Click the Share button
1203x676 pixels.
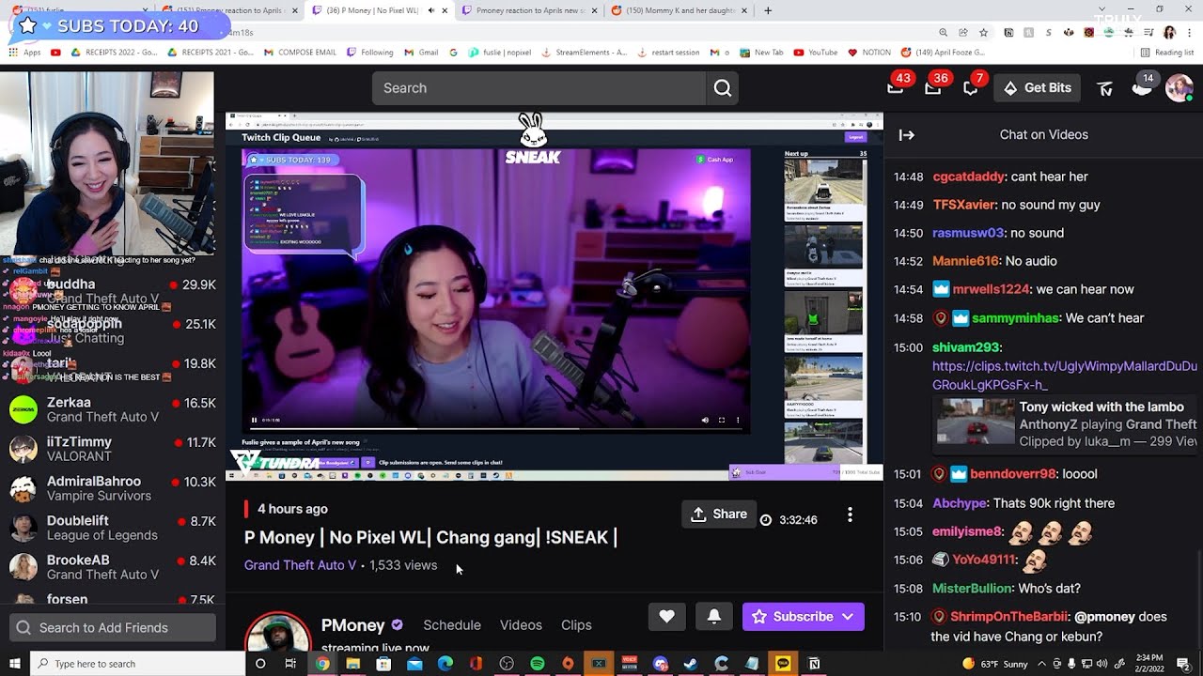719,515
